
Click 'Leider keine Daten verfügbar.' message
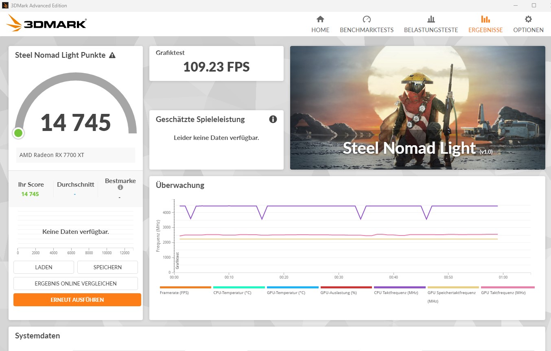point(216,137)
